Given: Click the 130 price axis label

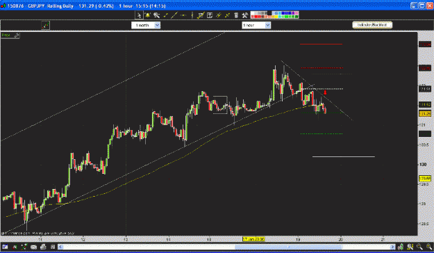Looking at the screenshot, I should tap(423, 165).
